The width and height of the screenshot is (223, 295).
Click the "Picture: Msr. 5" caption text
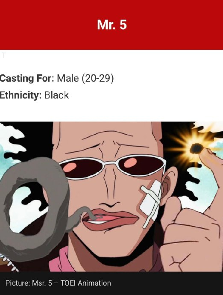tap(29, 283)
